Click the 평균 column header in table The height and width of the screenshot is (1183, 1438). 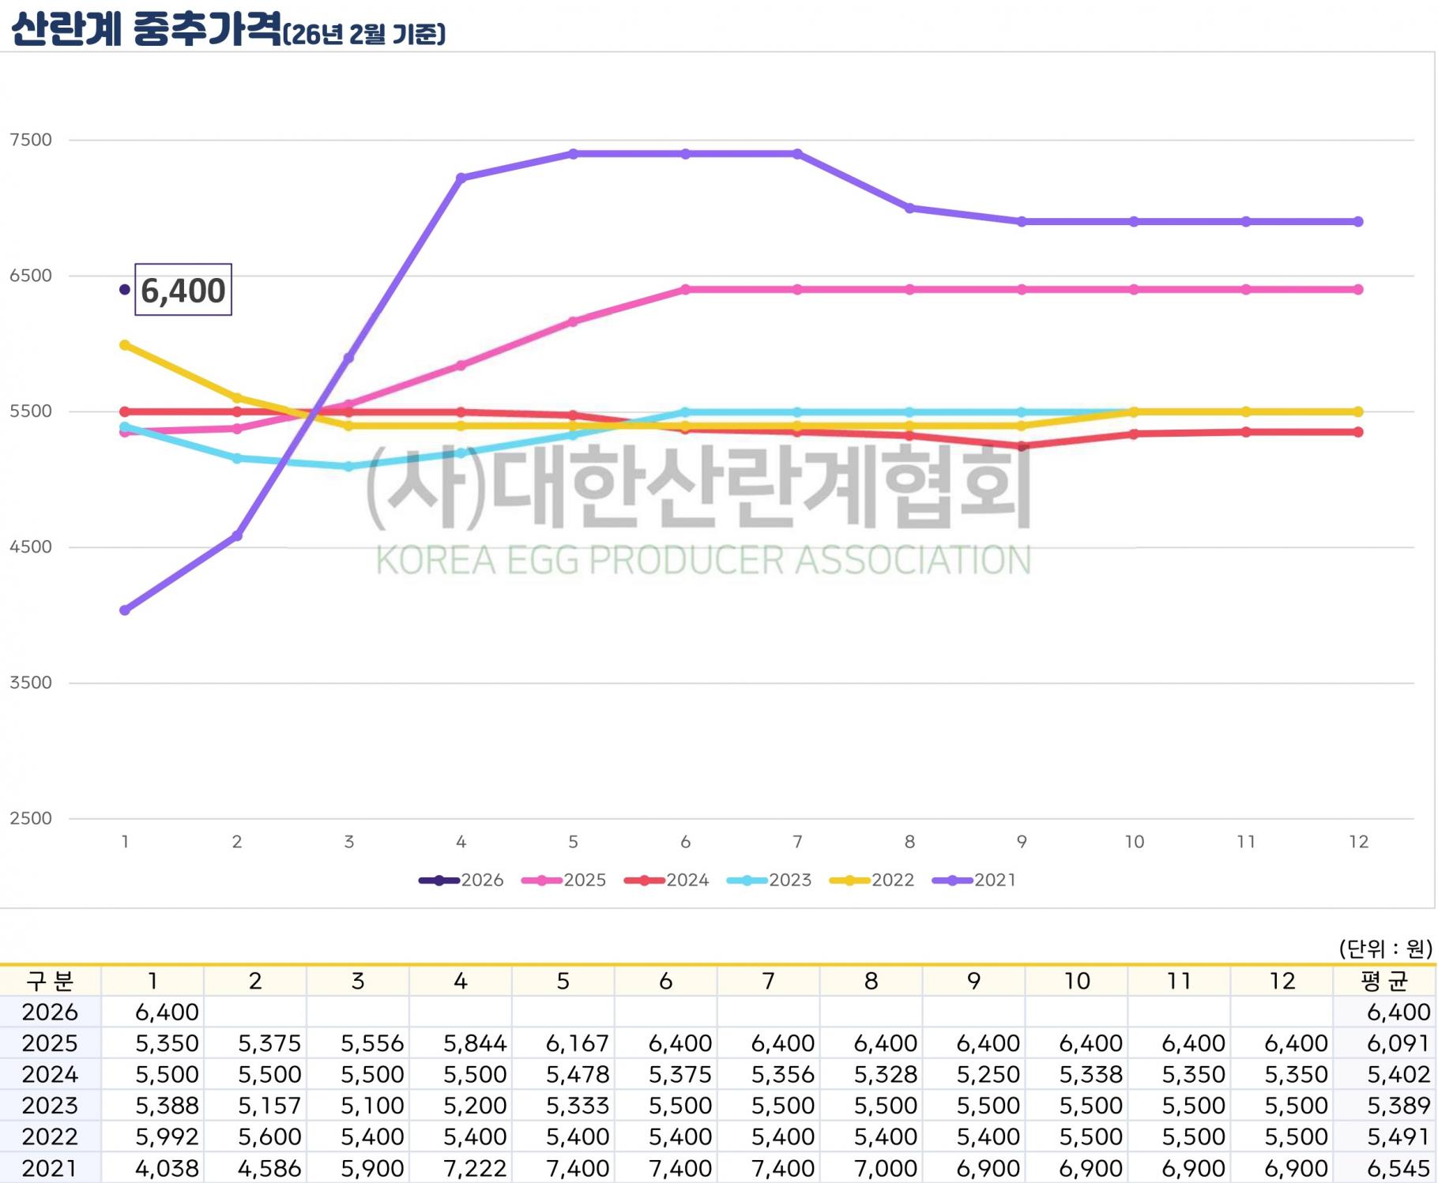[x=1383, y=981]
